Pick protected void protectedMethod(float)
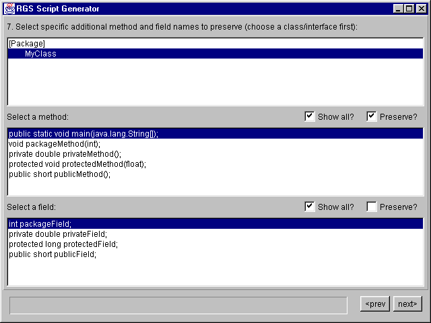431x323 pixels. pyautogui.click(x=215, y=164)
